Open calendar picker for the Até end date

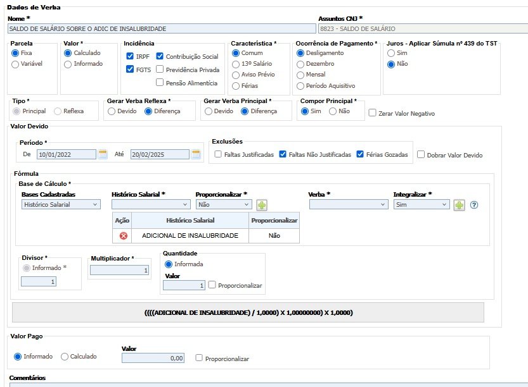coord(196,154)
